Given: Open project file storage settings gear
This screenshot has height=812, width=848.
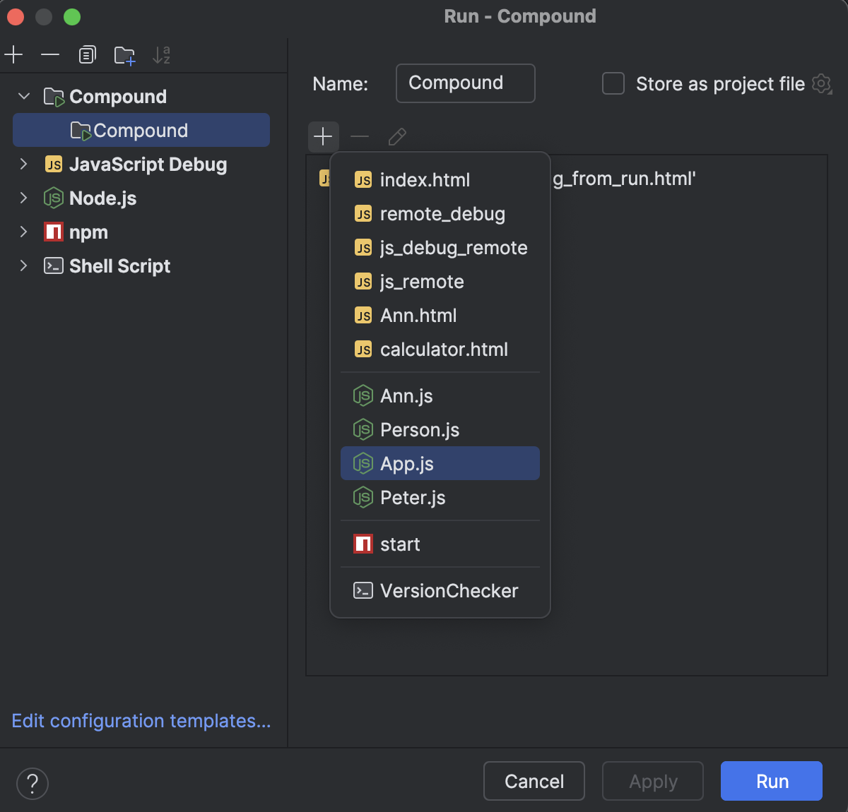Looking at the screenshot, I should coord(821,83).
